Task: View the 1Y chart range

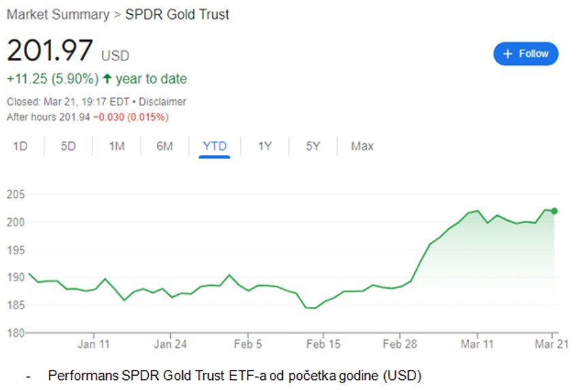Action: click(x=265, y=146)
